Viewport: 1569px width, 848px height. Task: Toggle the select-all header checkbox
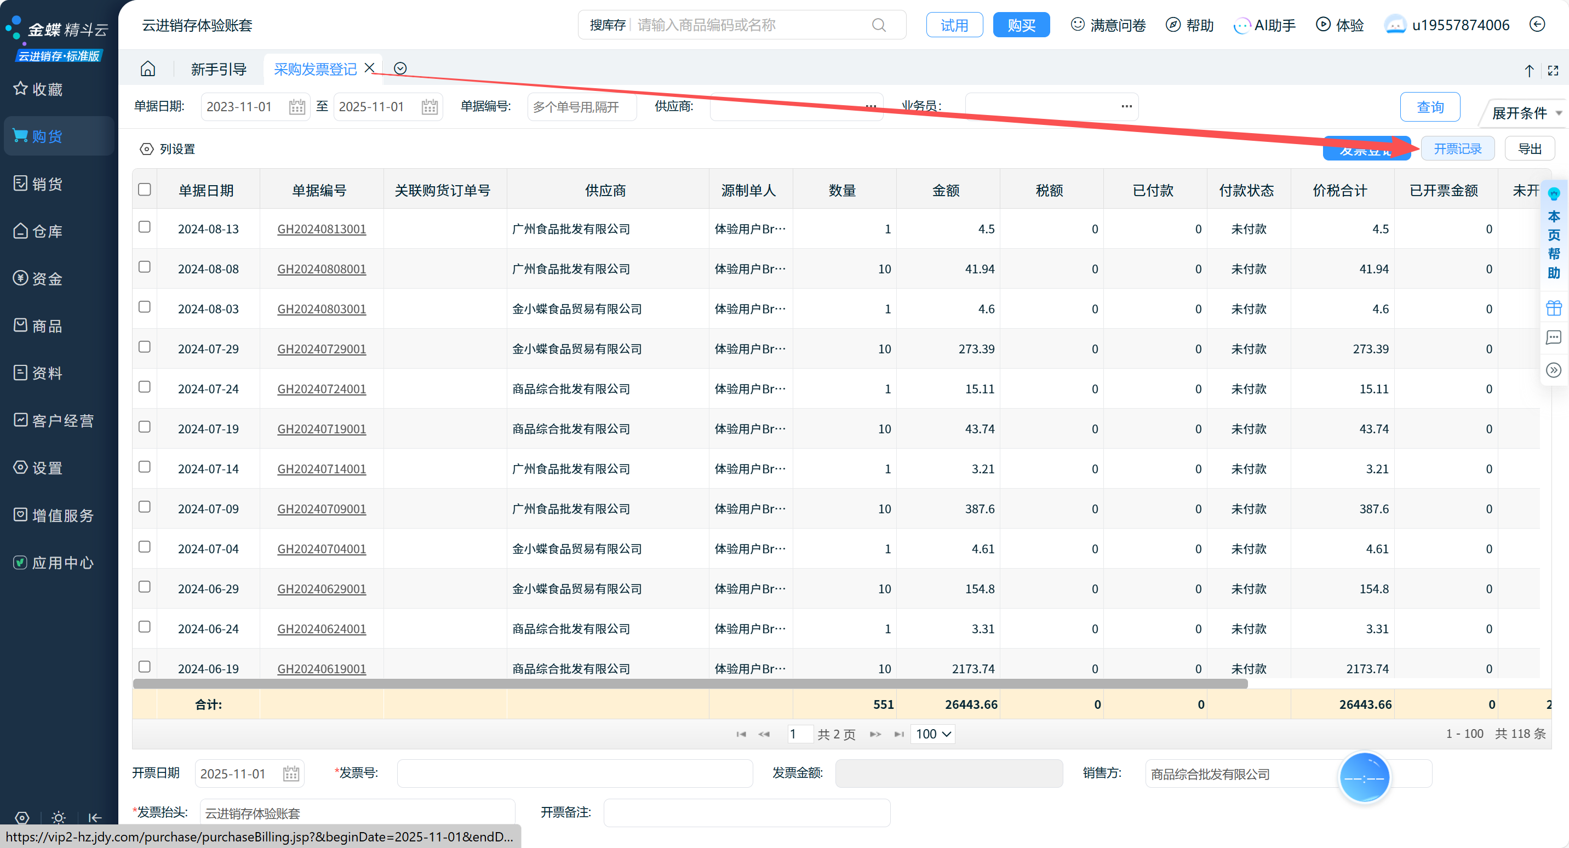(x=144, y=190)
